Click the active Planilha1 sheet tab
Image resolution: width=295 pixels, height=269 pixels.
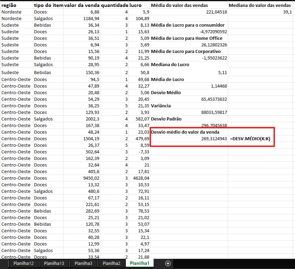click(x=140, y=263)
